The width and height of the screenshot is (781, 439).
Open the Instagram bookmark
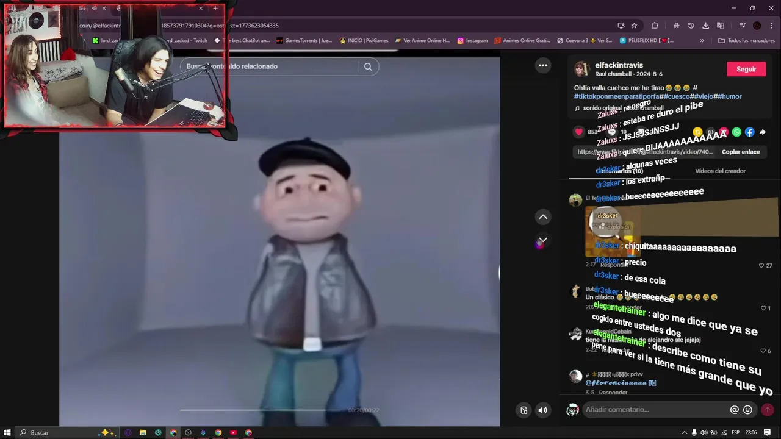point(472,41)
